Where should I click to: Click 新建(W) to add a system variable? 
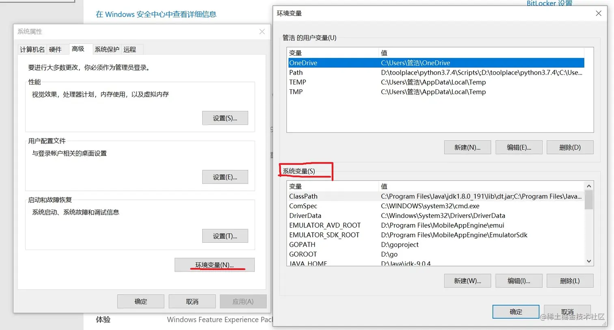[x=467, y=280]
